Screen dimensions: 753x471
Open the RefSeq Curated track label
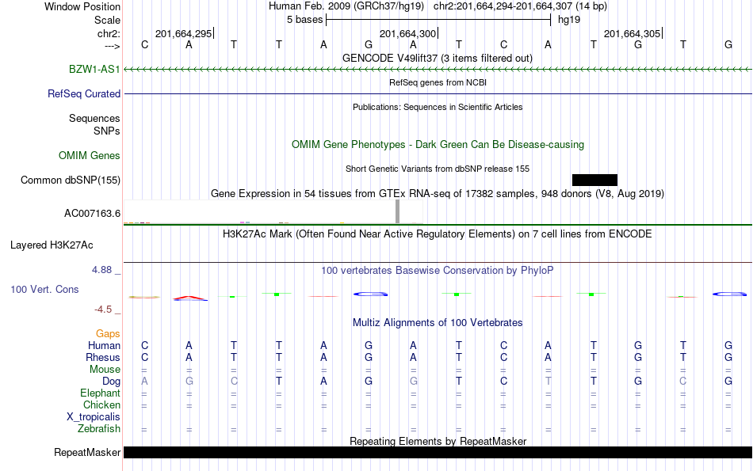(x=84, y=93)
